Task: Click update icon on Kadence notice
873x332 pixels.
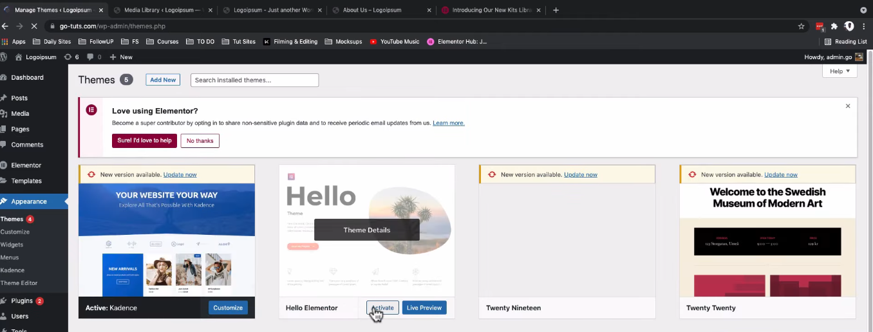Action: tap(91, 174)
